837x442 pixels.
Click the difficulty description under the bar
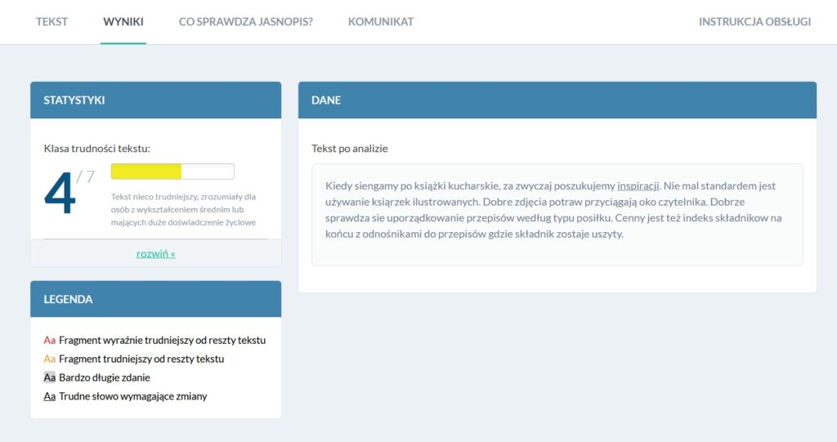183,209
